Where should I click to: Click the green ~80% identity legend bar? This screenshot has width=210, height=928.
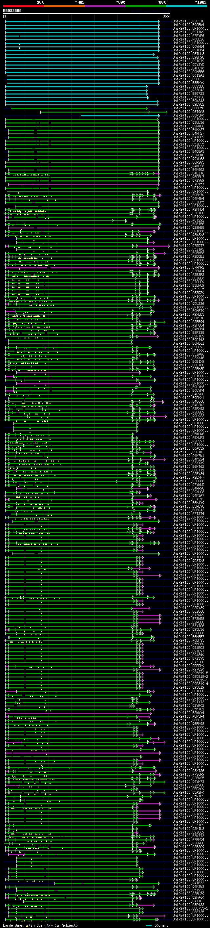coord(146,6)
